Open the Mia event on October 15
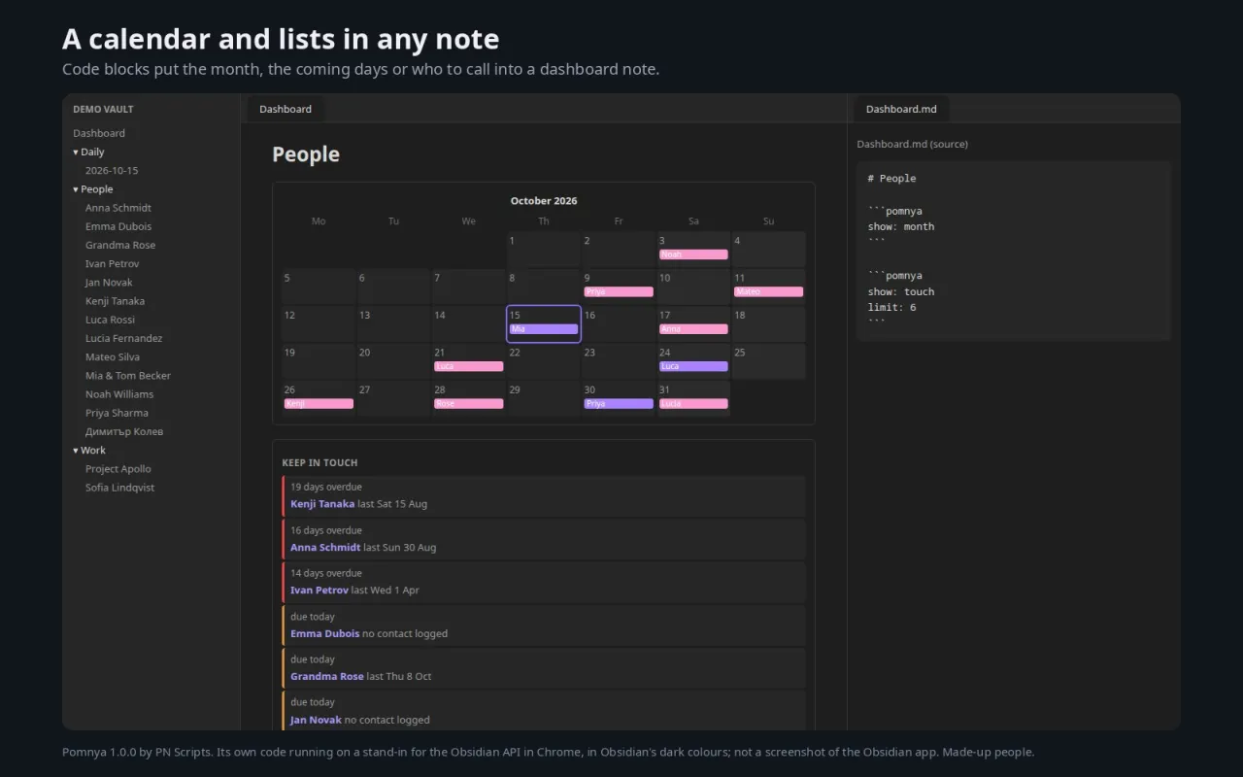 544,329
